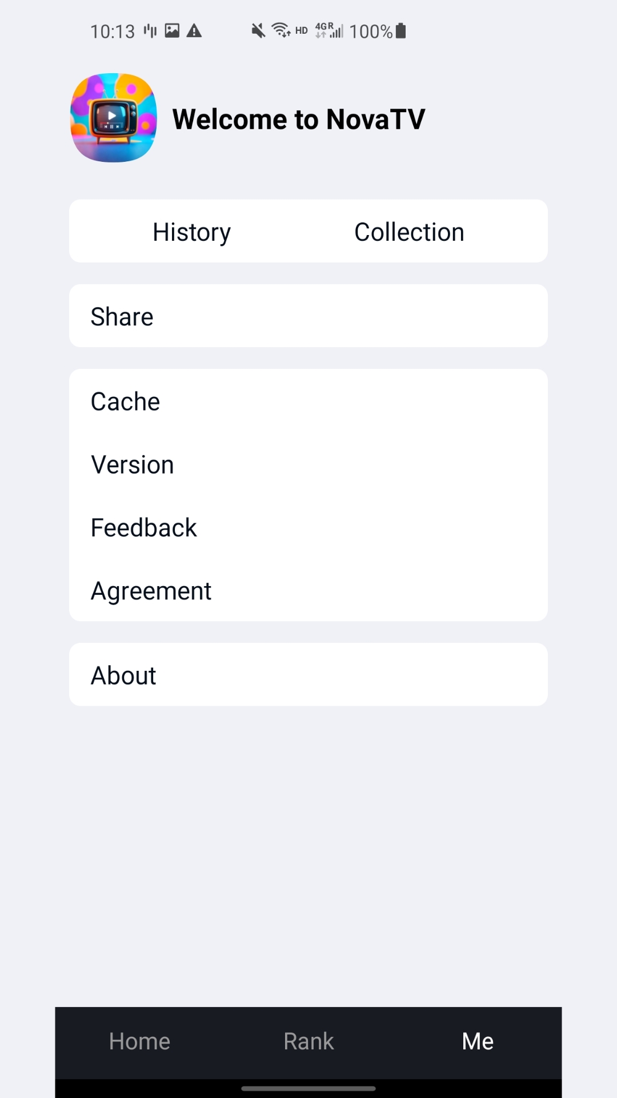617x1098 pixels.
Task: Open the About page
Action: tap(308, 675)
